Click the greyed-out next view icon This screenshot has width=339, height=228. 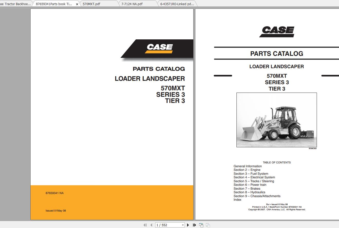208,225
